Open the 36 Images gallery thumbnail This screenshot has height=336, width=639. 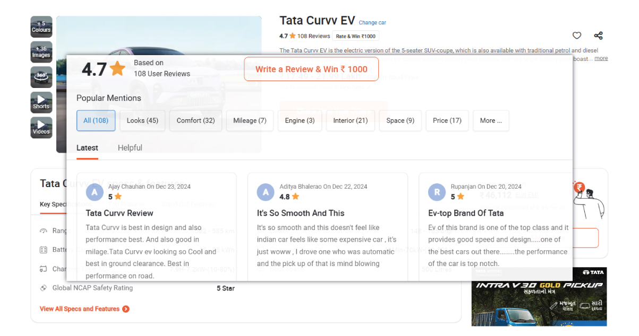41,52
